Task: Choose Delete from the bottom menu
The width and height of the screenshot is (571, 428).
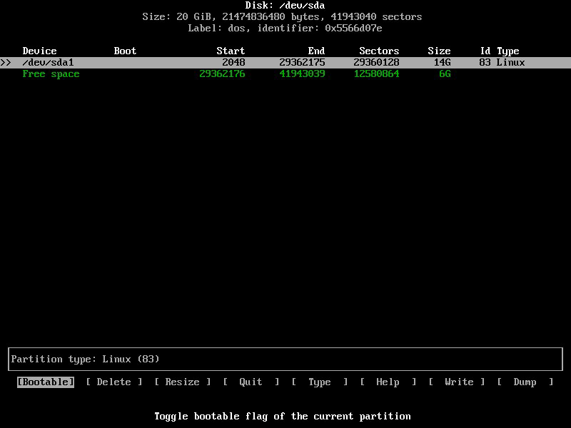Action: (x=114, y=382)
